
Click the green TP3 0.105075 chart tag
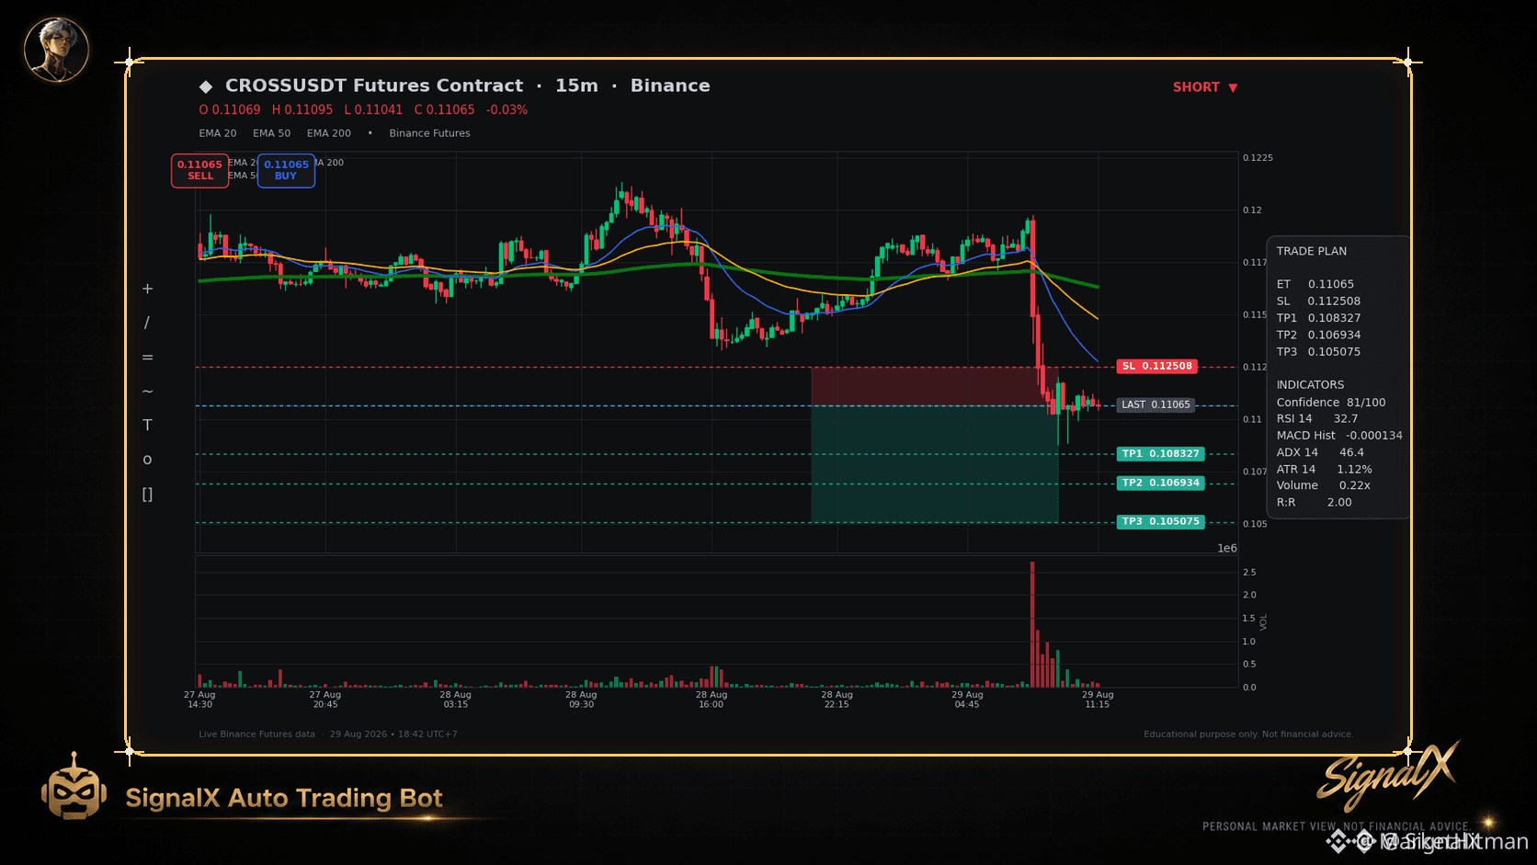coord(1160,521)
